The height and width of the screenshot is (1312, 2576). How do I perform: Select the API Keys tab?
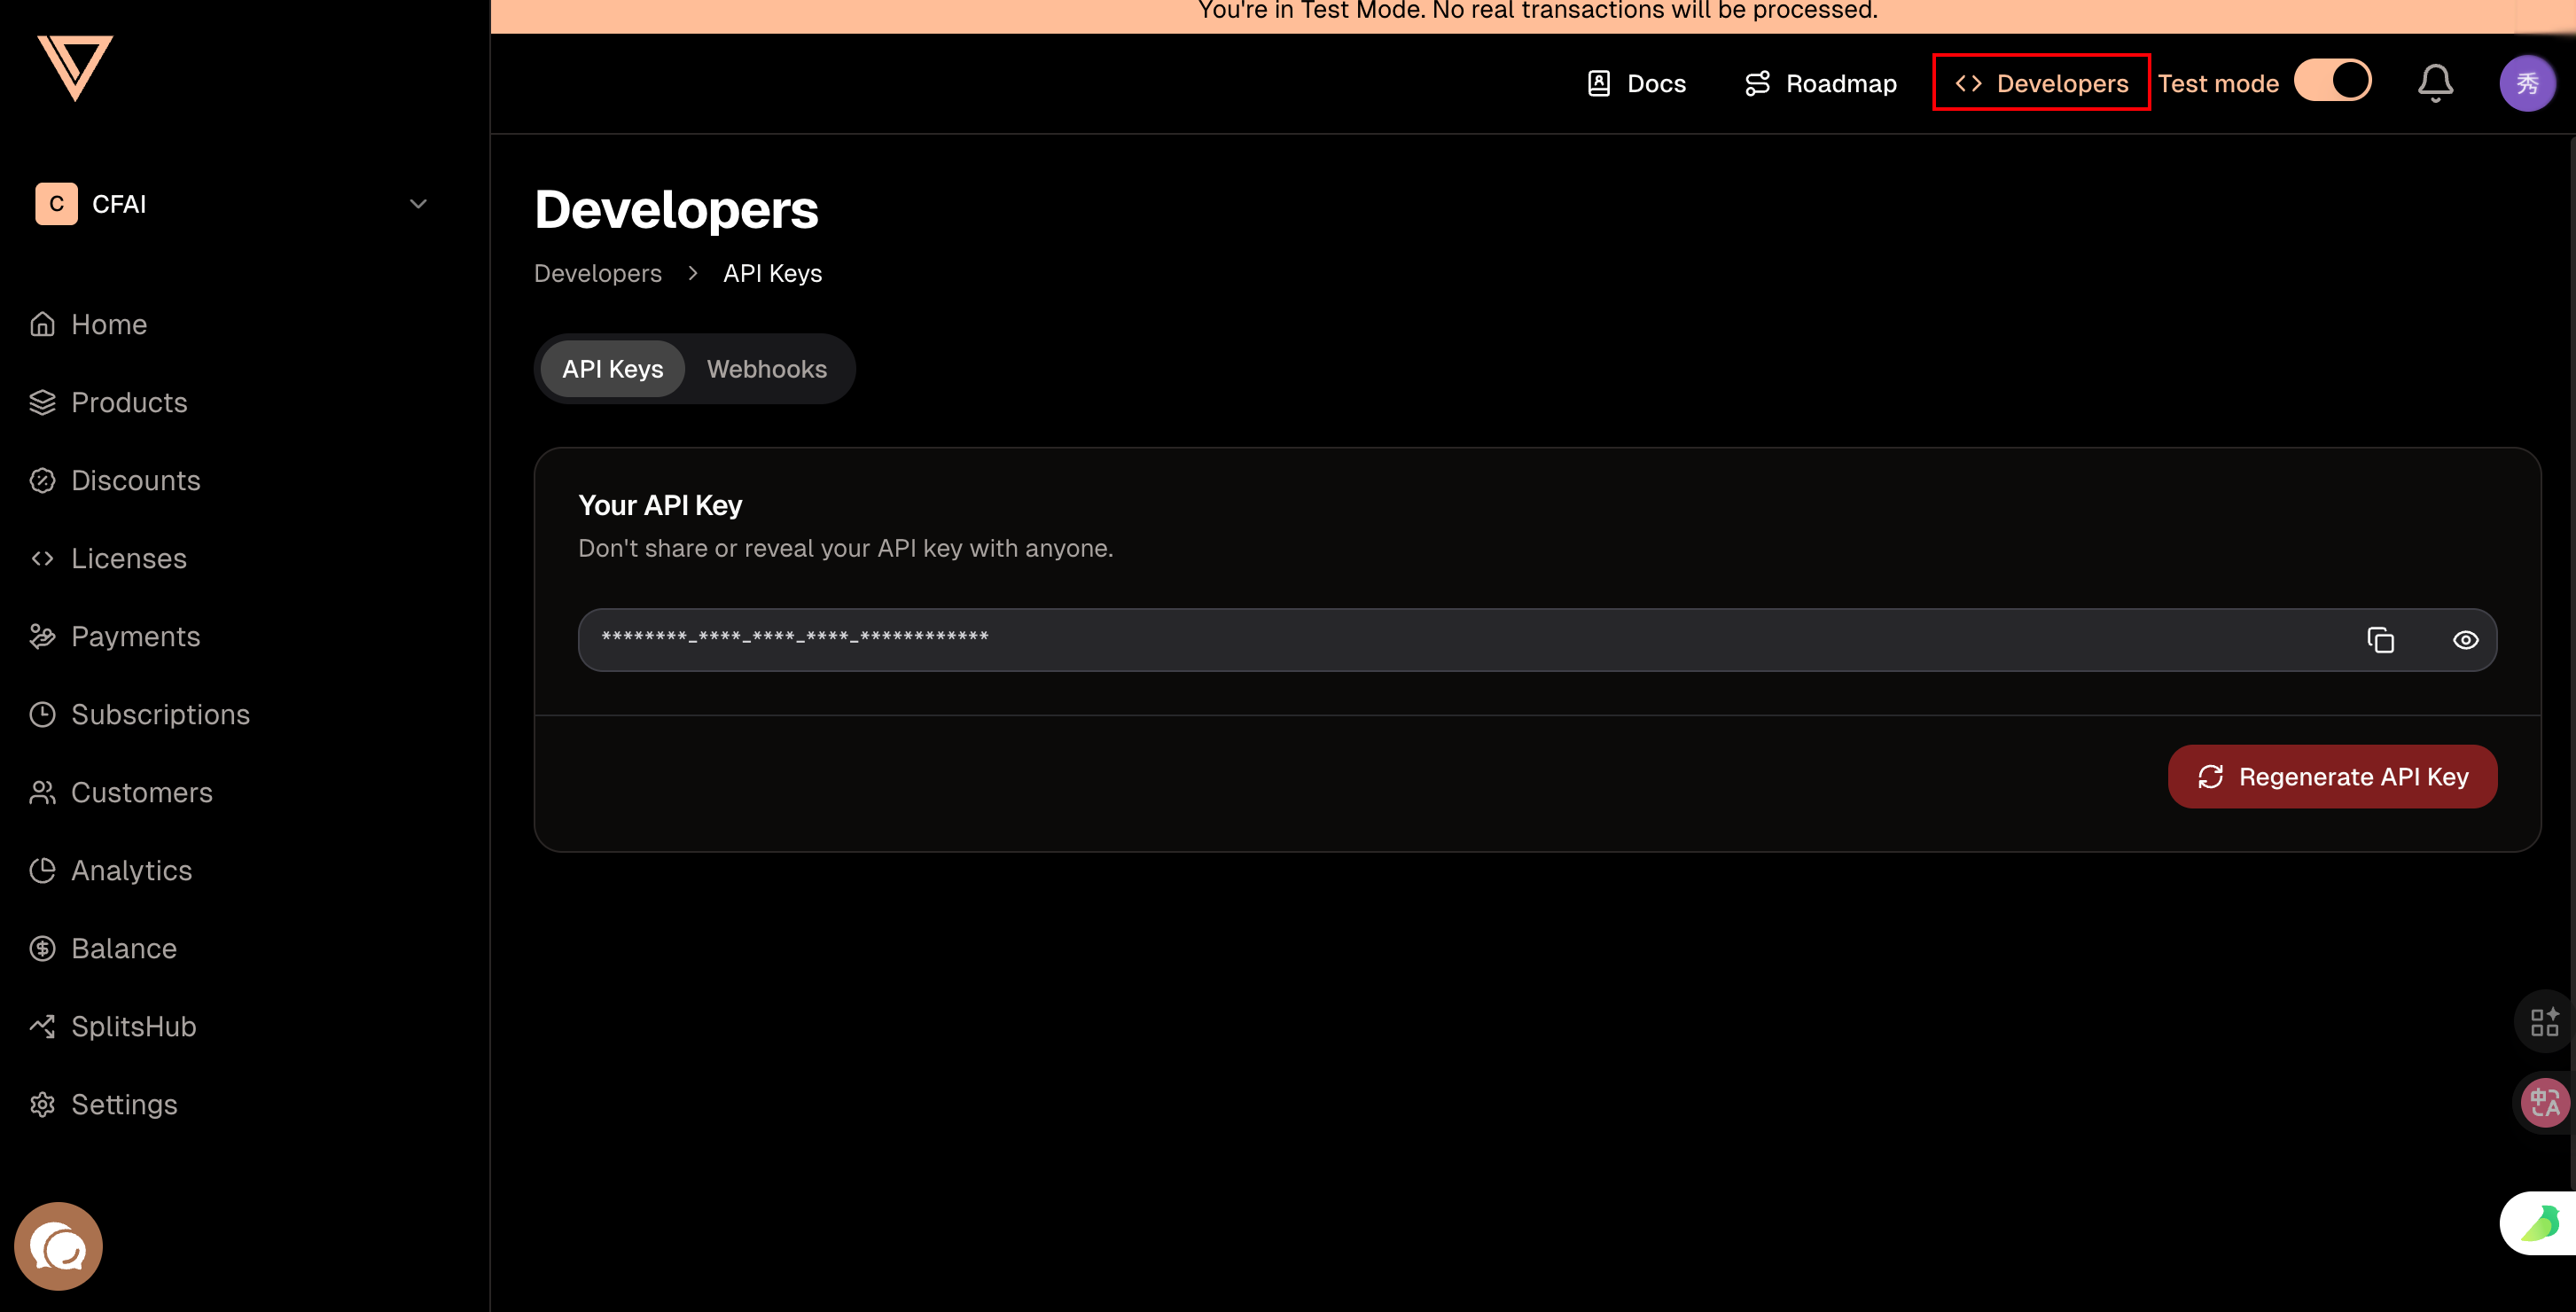tap(612, 369)
